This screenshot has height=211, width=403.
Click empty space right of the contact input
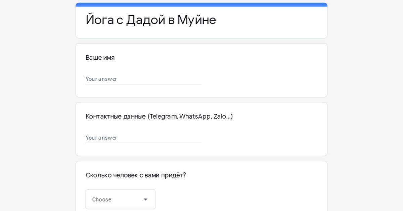(262, 138)
